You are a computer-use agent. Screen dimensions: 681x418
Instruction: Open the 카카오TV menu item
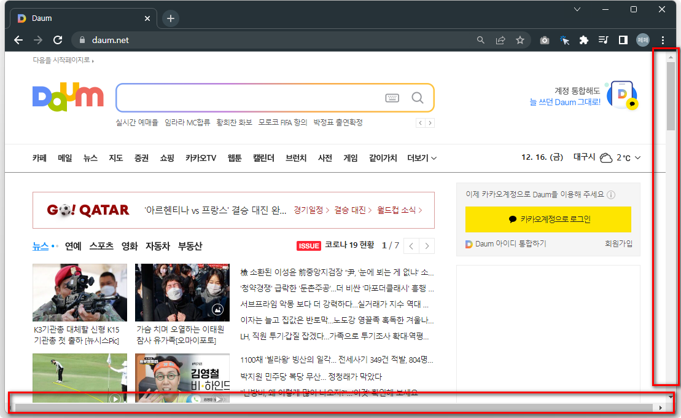coord(201,158)
